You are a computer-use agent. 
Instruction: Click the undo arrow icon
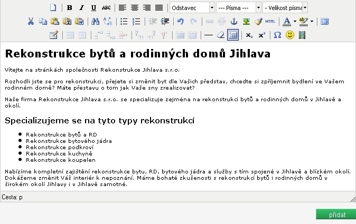[x=181, y=22]
